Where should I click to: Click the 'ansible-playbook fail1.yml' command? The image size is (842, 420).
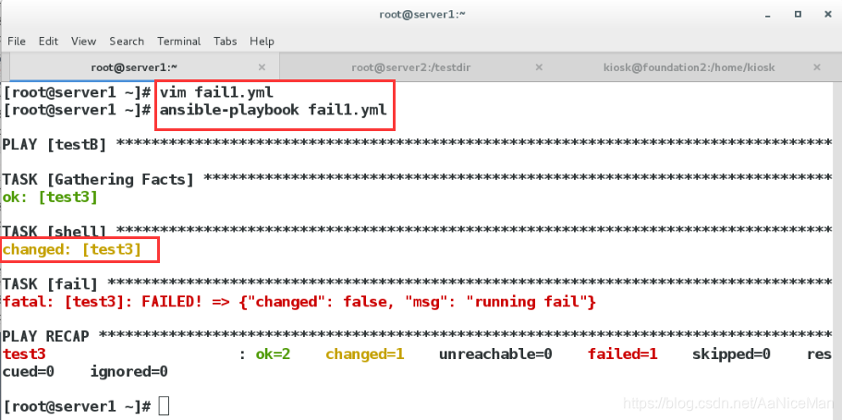(274, 110)
